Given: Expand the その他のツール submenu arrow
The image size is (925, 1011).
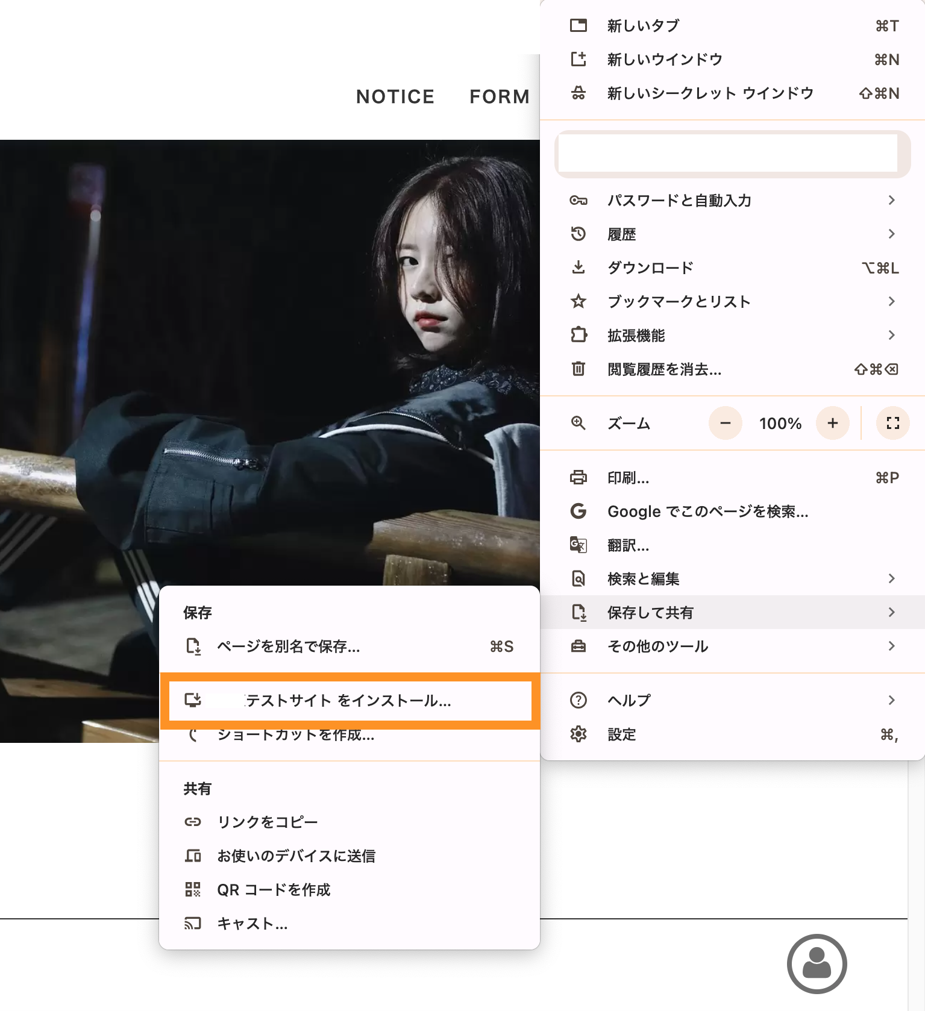Looking at the screenshot, I should tap(891, 646).
